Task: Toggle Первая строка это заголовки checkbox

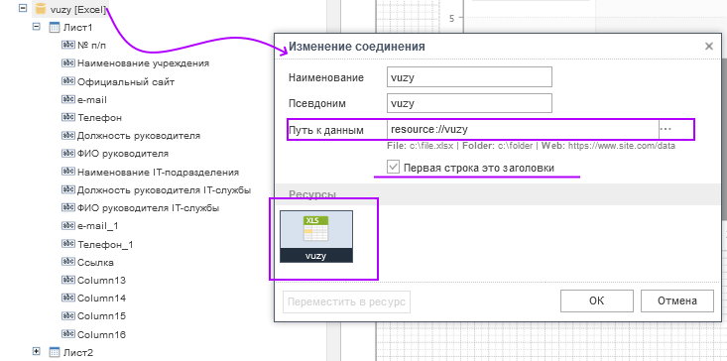Action: (393, 168)
